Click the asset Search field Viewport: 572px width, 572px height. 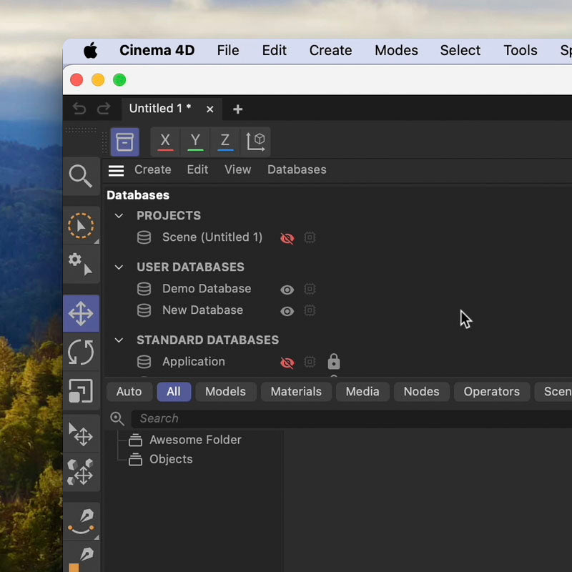(352, 418)
